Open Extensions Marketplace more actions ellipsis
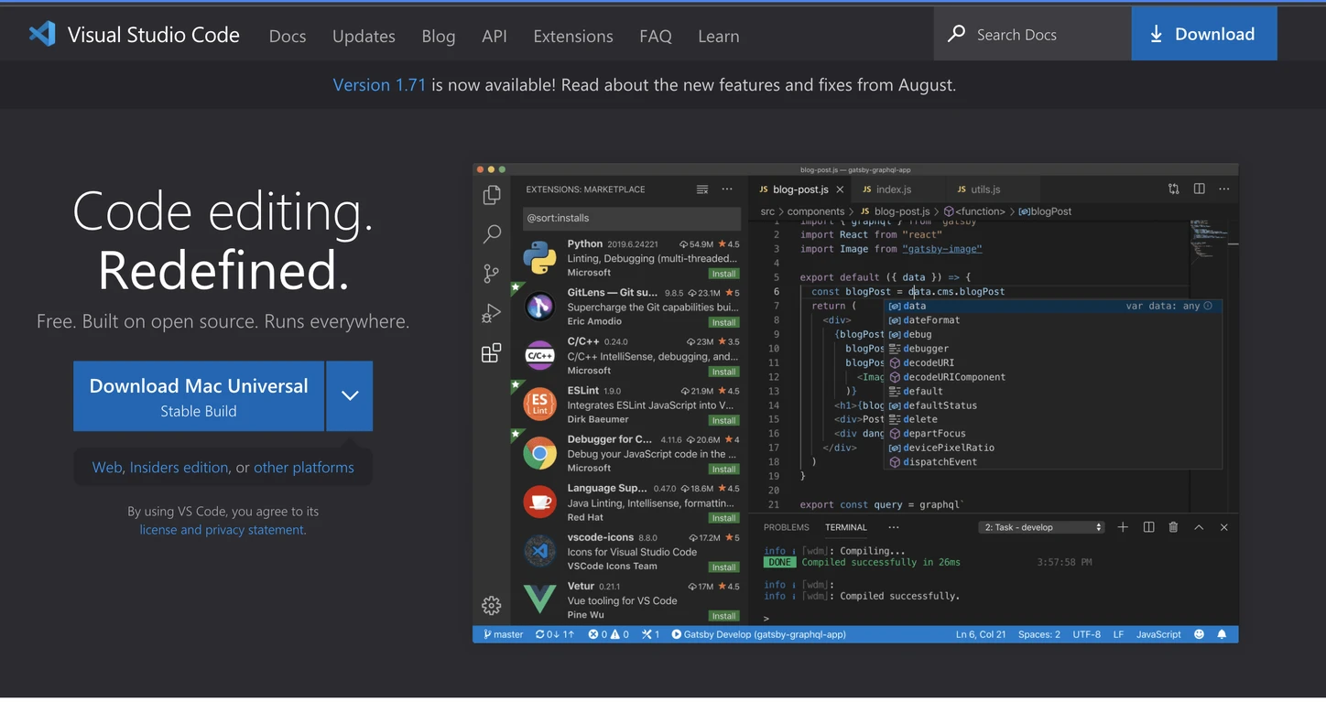 (727, 189)
